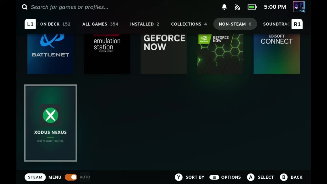Click the Menu label next to Steam

[55, 177]
